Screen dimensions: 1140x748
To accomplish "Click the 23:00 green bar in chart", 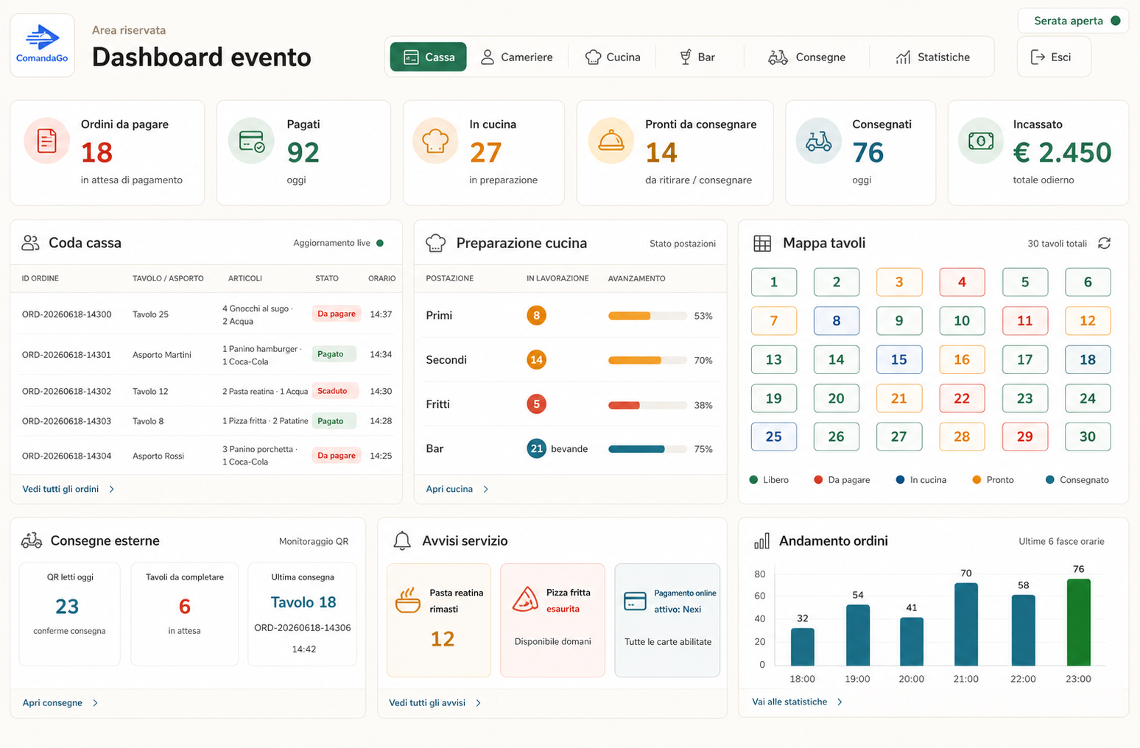I will [x=1078, y=622].
